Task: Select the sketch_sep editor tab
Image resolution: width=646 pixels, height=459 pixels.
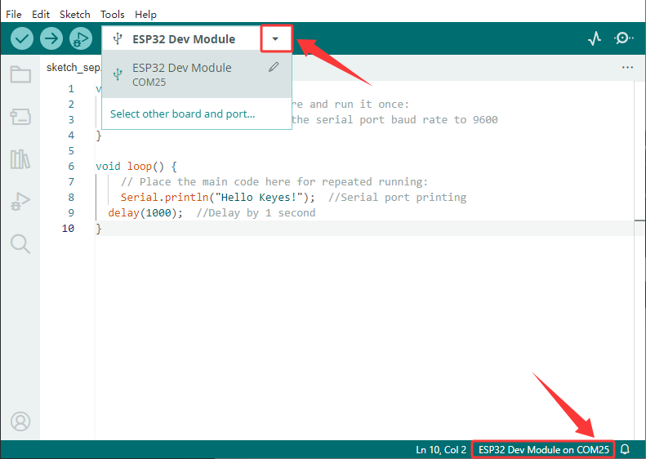Action: click(74, 67)
